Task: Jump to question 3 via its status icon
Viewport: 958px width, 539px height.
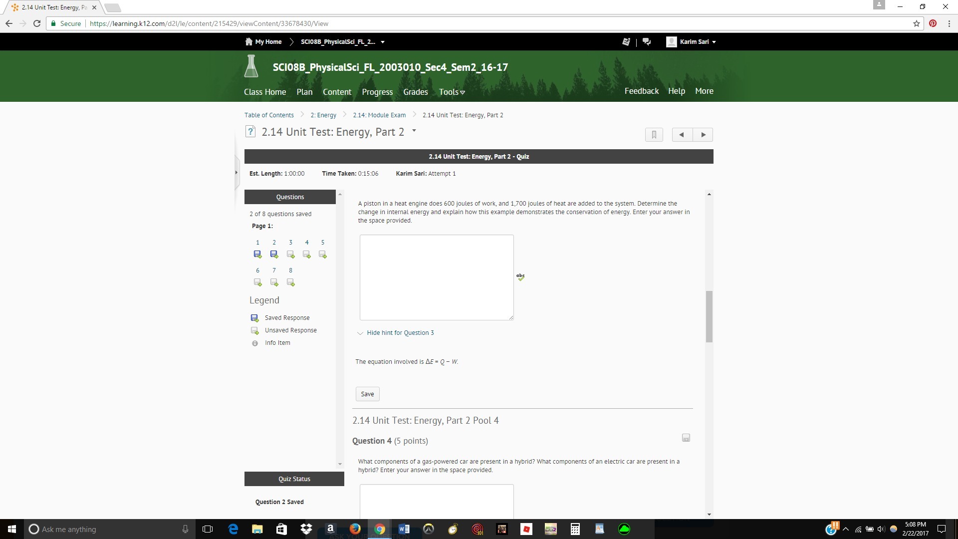Action: point(290,255)
